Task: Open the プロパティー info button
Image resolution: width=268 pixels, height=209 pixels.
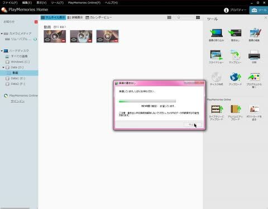Action: (235, 10)
